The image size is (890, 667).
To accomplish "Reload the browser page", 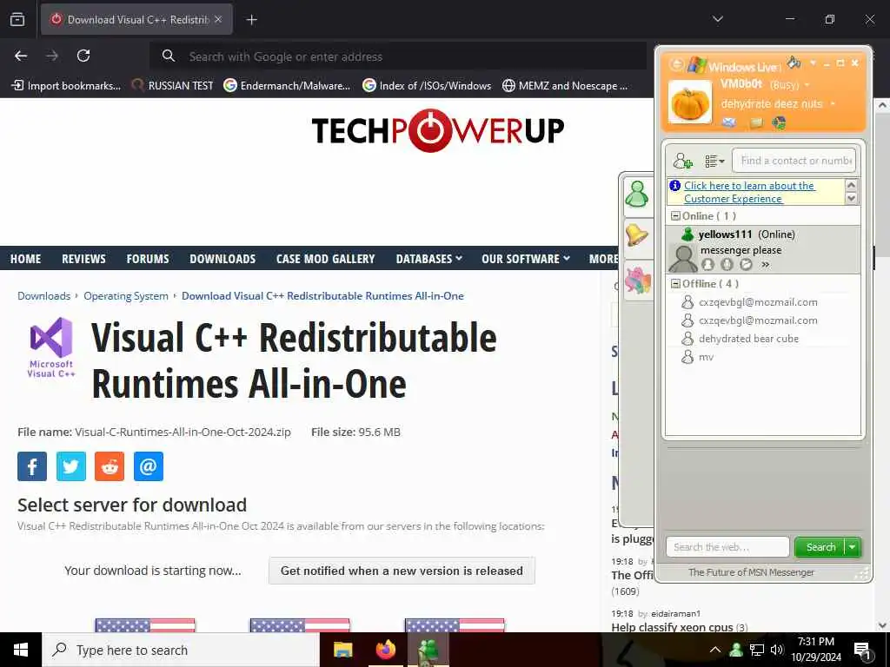I will (83, 56).
